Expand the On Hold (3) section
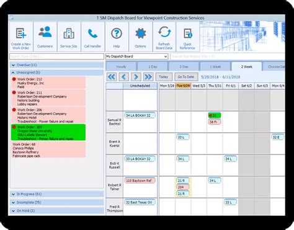The height and width of the screenshot is (230, 294). pos(57,211)
